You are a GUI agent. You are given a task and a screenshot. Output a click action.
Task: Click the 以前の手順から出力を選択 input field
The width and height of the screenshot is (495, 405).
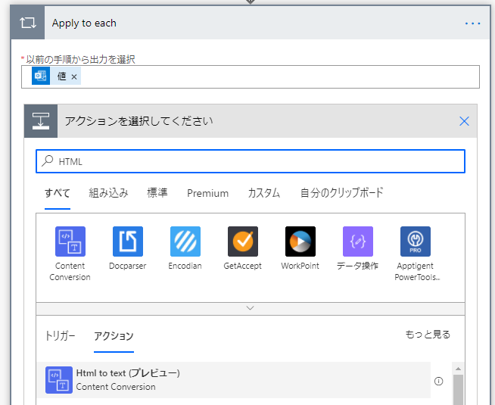coord(251,76)
